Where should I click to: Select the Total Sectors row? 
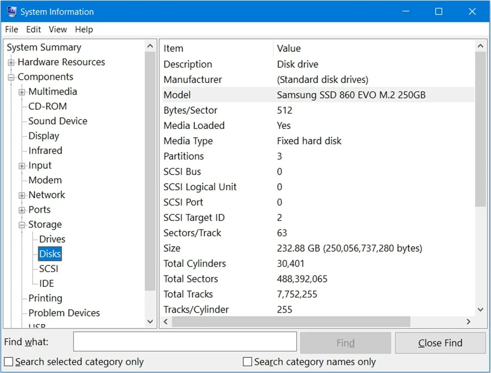pos(318,279)
